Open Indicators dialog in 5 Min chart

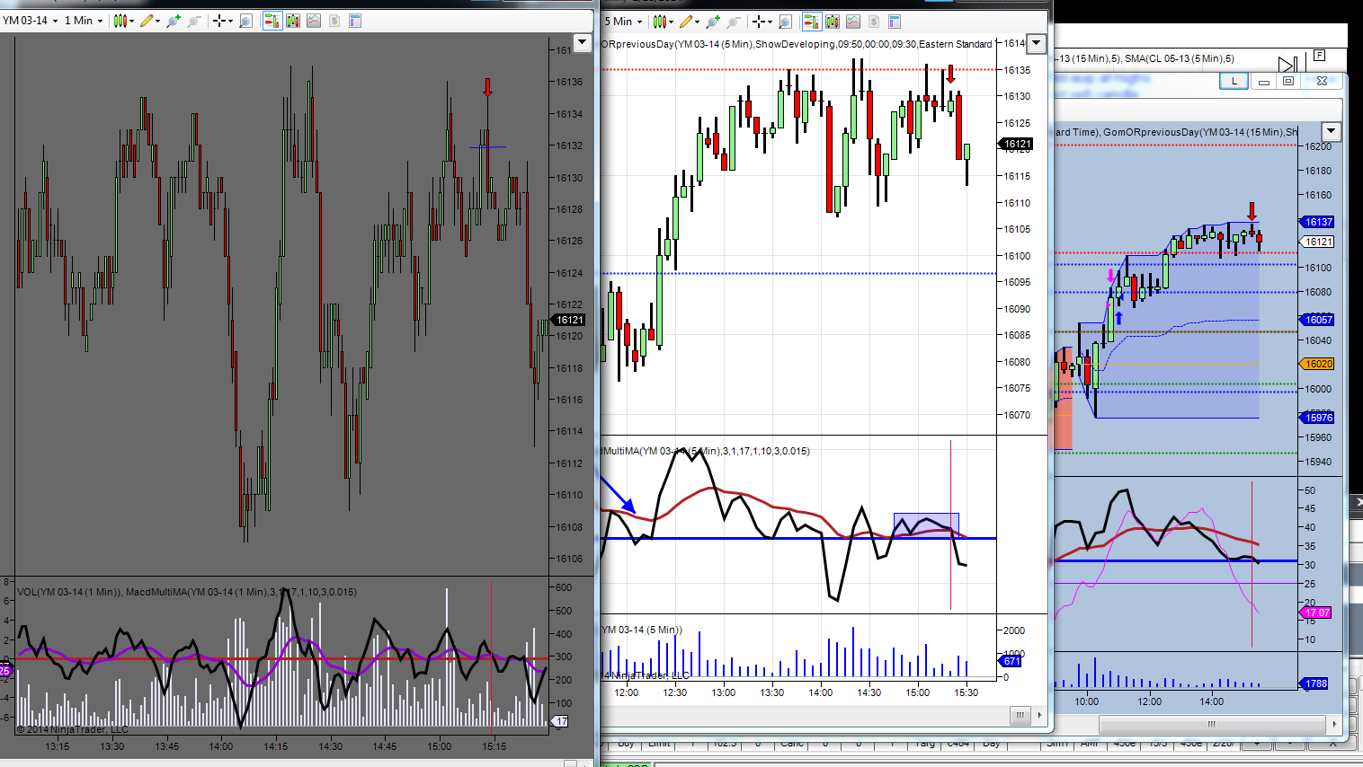point(853,22)
